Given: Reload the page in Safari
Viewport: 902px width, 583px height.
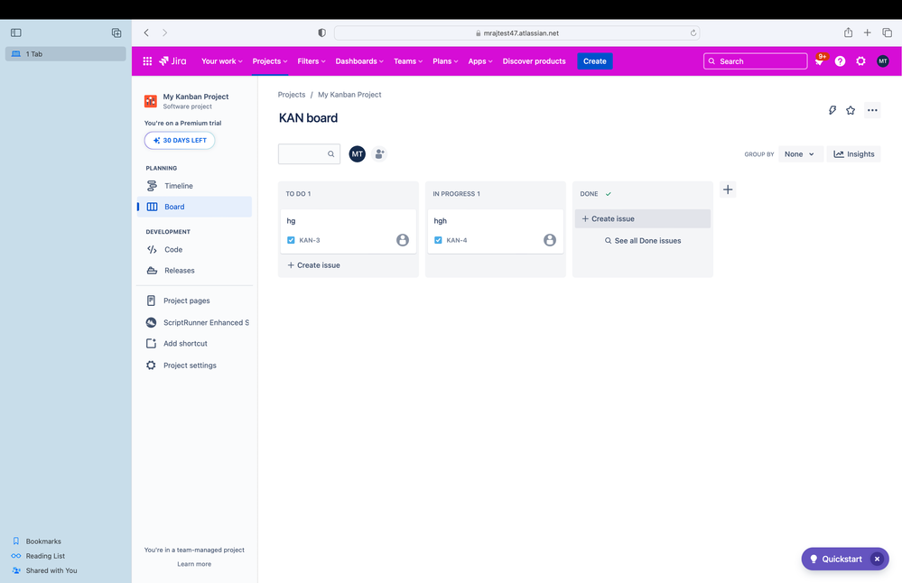Looking at the screenshot, I should point(693,32).
